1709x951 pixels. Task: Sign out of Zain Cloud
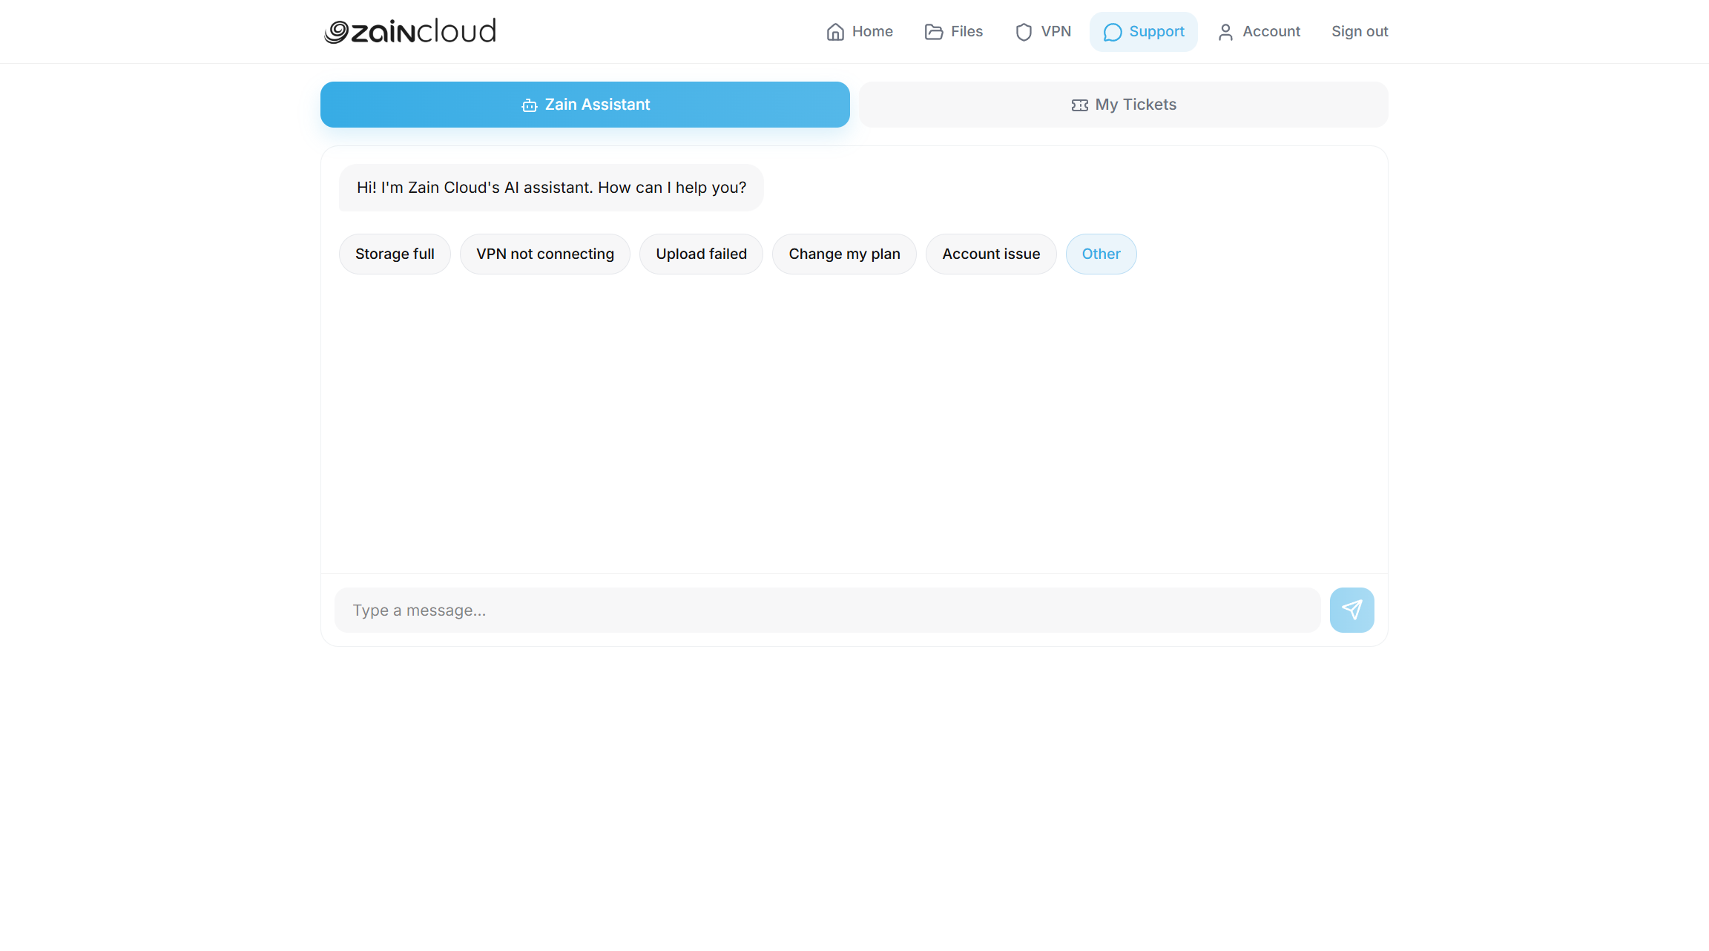tap(1360, 32)
